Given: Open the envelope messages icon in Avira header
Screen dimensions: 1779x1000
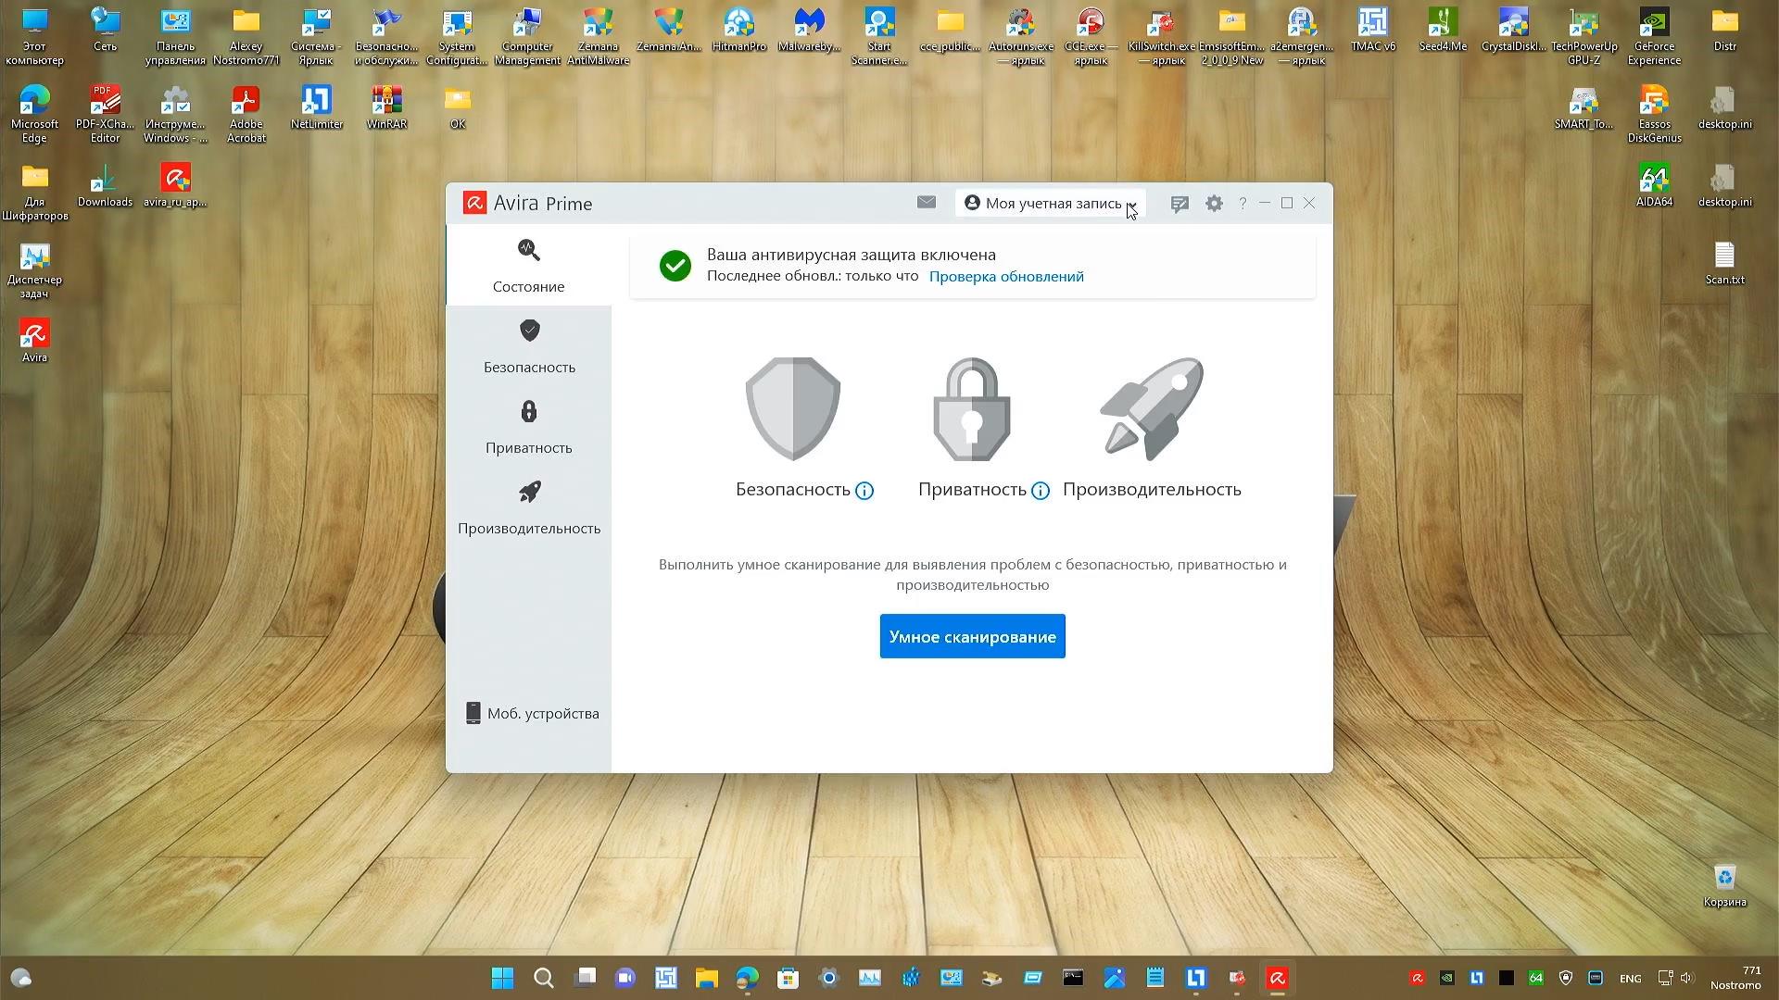Looking at the screenshot, I should point(926,203).
